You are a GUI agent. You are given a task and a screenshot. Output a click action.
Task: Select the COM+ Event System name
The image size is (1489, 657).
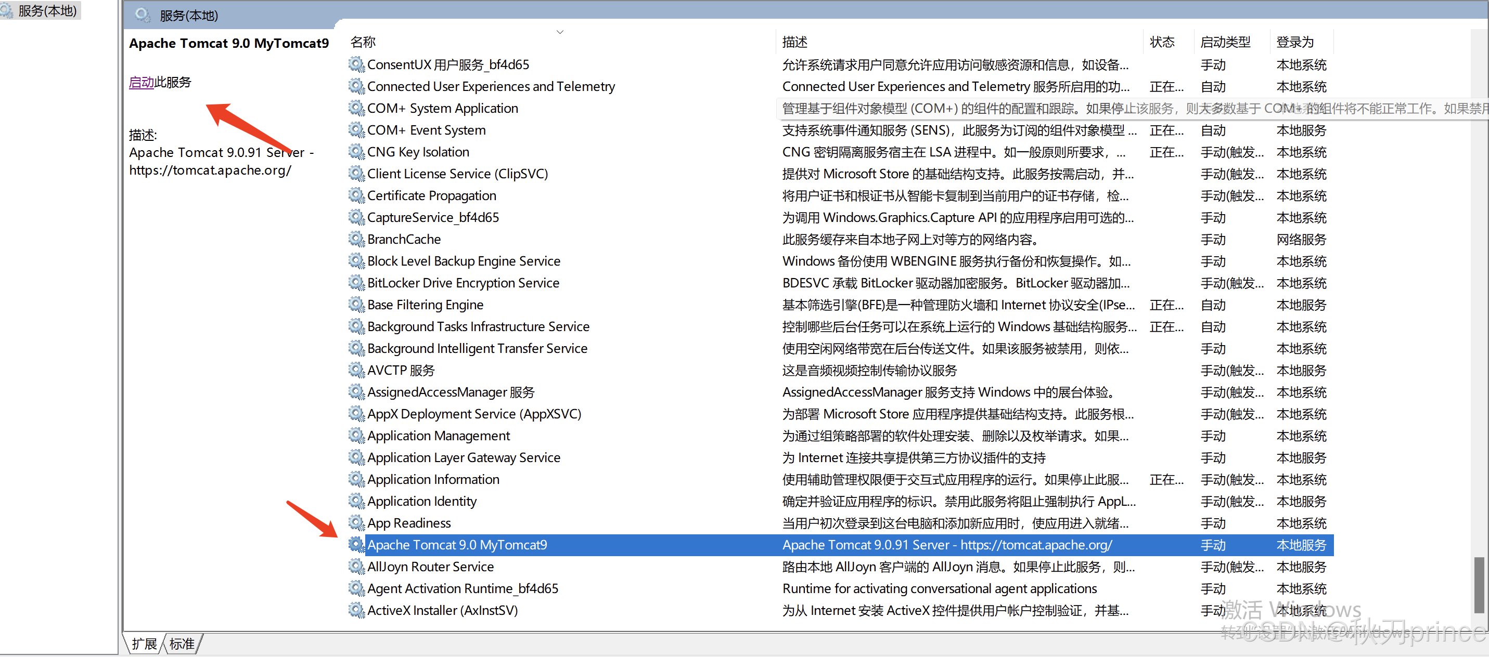(x=427, y=130)
